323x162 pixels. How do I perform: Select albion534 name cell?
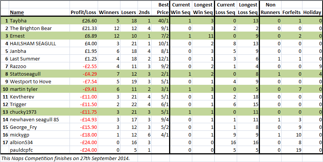[40, 143]
